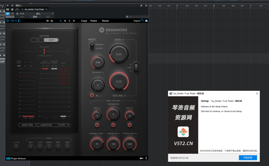Flip the Modern/Classic mode switch
269x166 pixels.
pos(92,46)
